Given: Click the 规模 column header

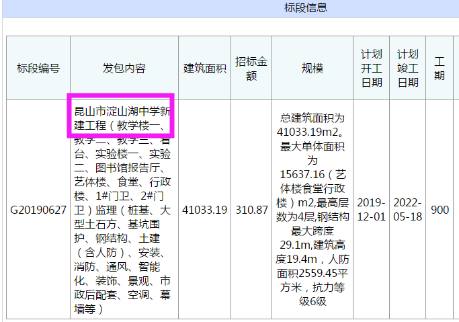Looking at the screenshot, I should click(x=312, y=68).
